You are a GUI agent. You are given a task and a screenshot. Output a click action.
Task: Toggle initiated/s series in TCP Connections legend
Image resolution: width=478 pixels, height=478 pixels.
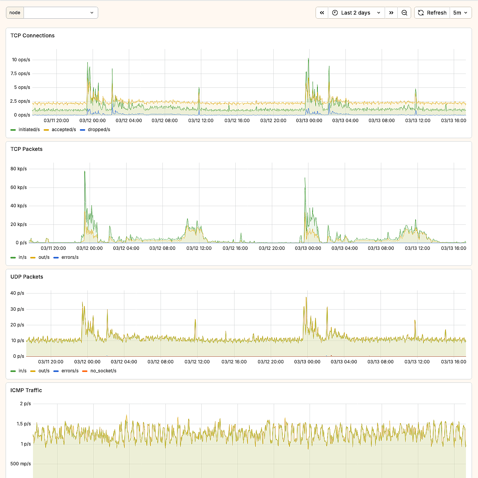pyautogui.click(x=29, y=130)
